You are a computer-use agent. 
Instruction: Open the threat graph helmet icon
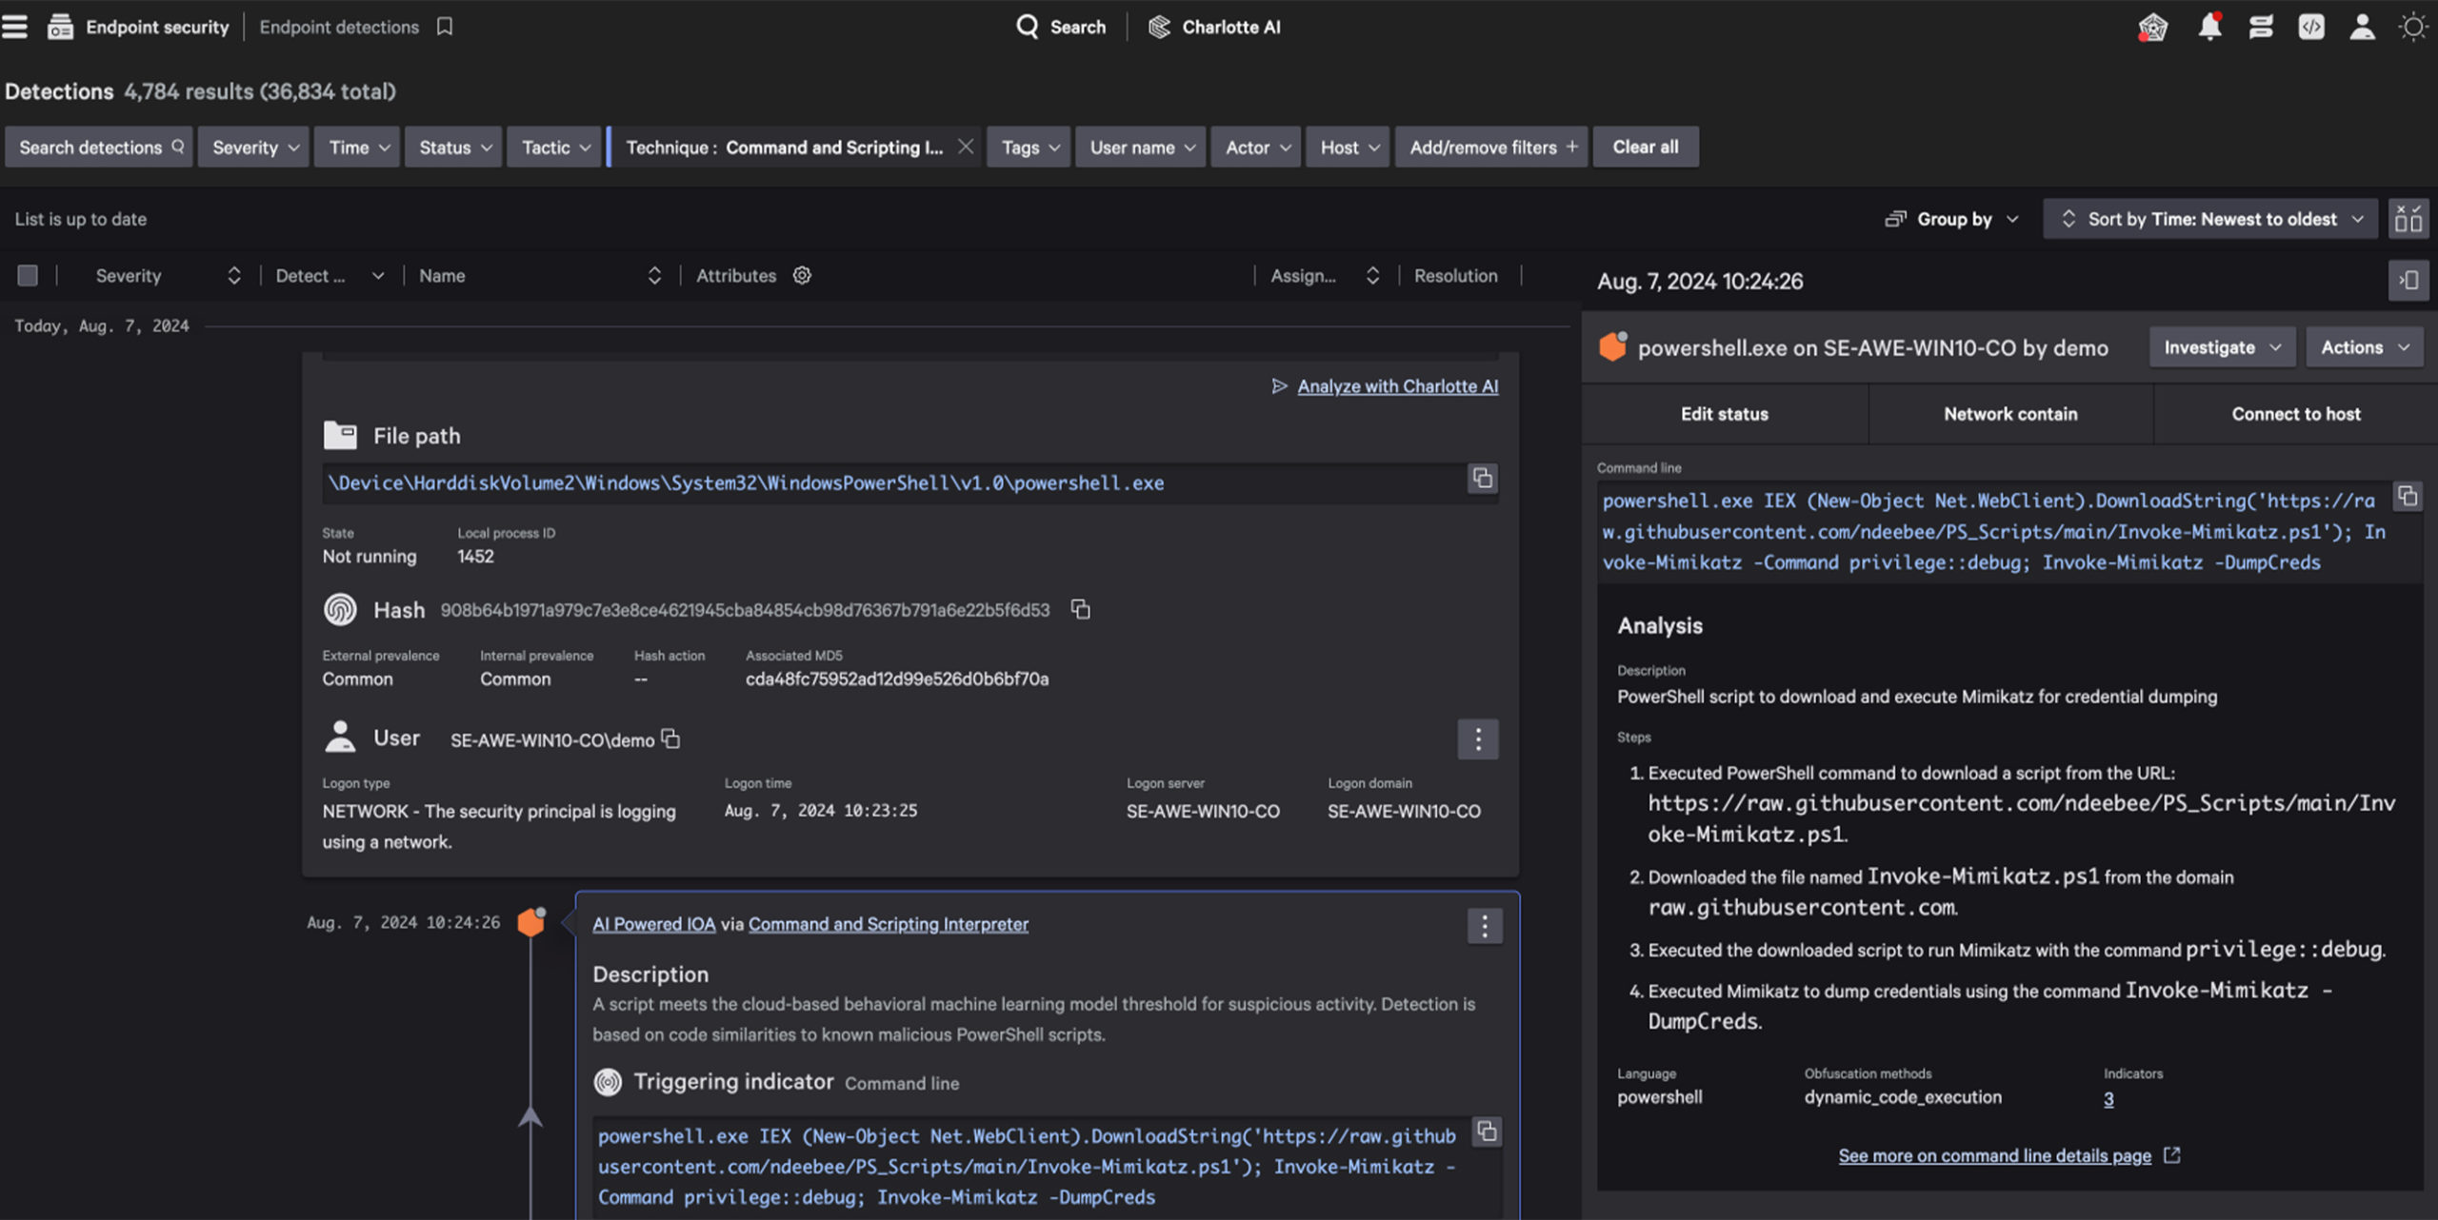pos(2152,28)
